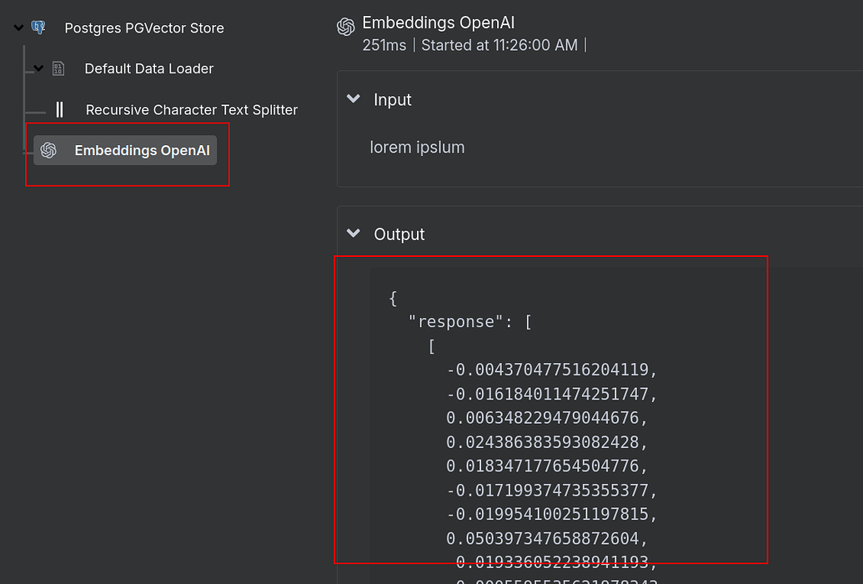Click the Input section chevron icon
The width and height of the screenshot is (863, 584).
point(353,98)
